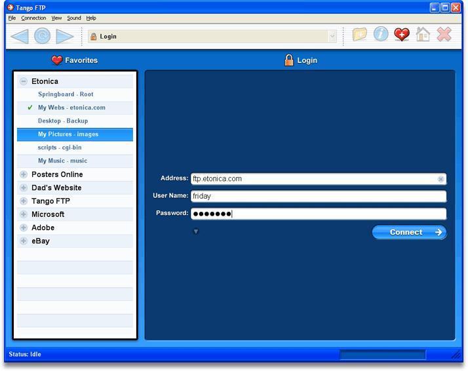Open the address bar dropdown arrow

[332, 37]
